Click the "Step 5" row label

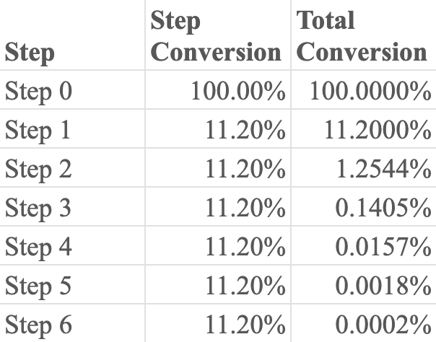[39, 286]
